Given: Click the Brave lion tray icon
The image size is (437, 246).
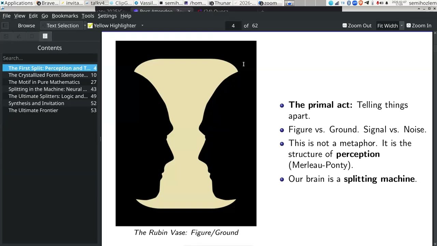Looking at the screenshot, I should click(x=361, y=3).
